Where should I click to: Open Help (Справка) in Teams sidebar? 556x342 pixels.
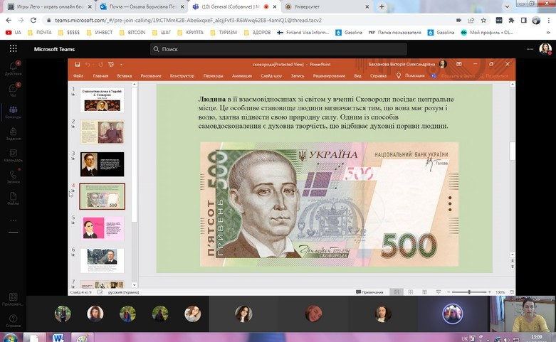click(x=13, y=321)
